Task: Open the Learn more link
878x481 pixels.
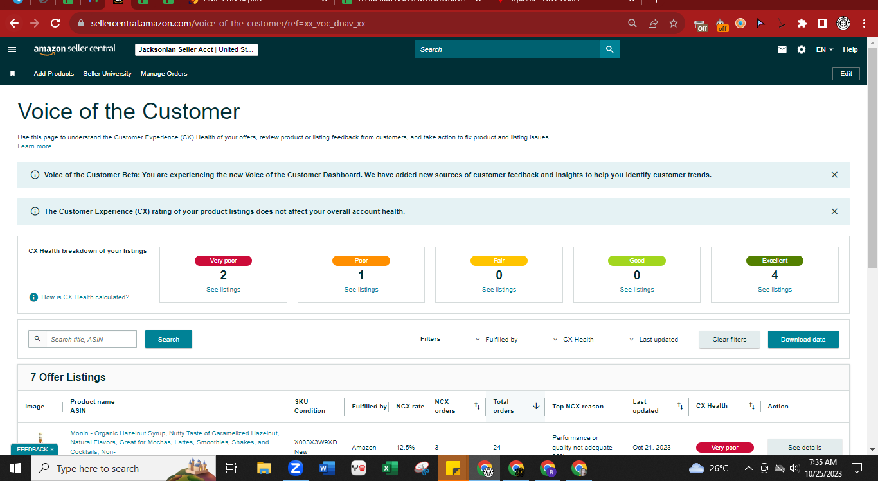Action: 35,146
